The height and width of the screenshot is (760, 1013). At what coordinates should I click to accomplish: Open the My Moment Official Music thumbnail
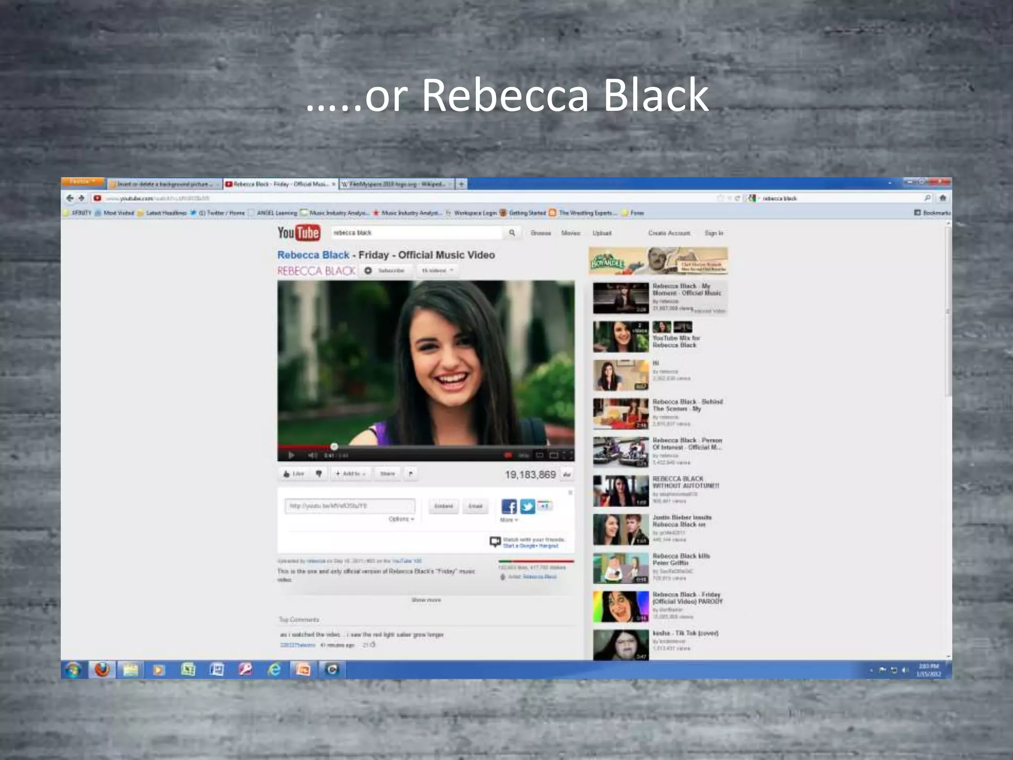(x=621, y=298)
